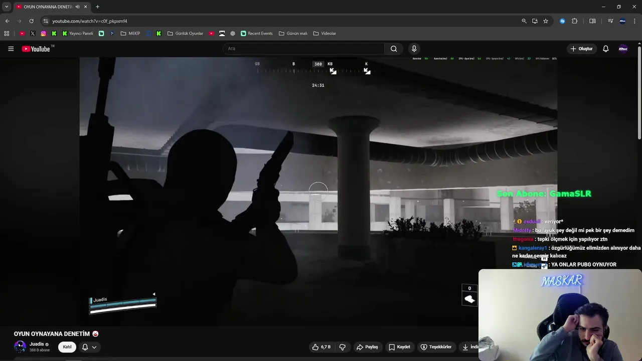Image resolution: width=642 pixels, height=361 pixels.
Task: Open the Recent Events bookmark
Action: click(256, 34)
